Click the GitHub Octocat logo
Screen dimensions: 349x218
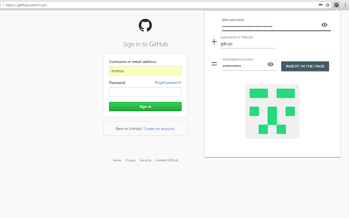tap(146, 25)
